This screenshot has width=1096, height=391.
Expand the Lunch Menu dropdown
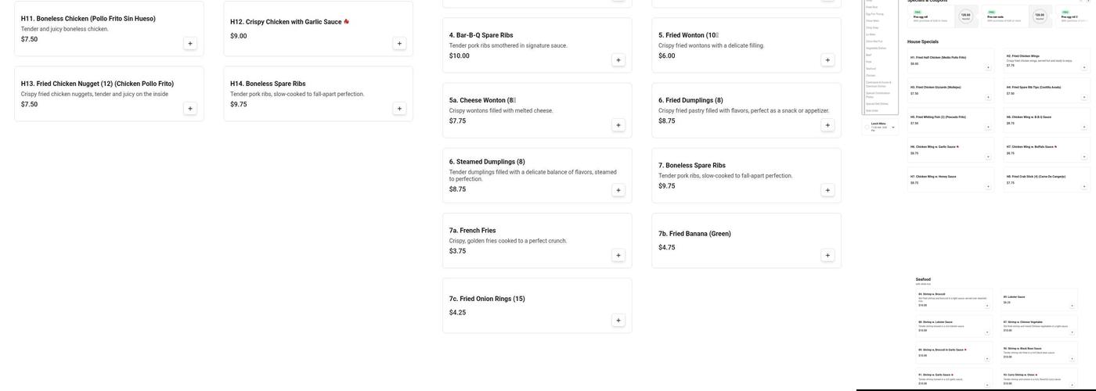pyautogui.click(x=893, y=127)
